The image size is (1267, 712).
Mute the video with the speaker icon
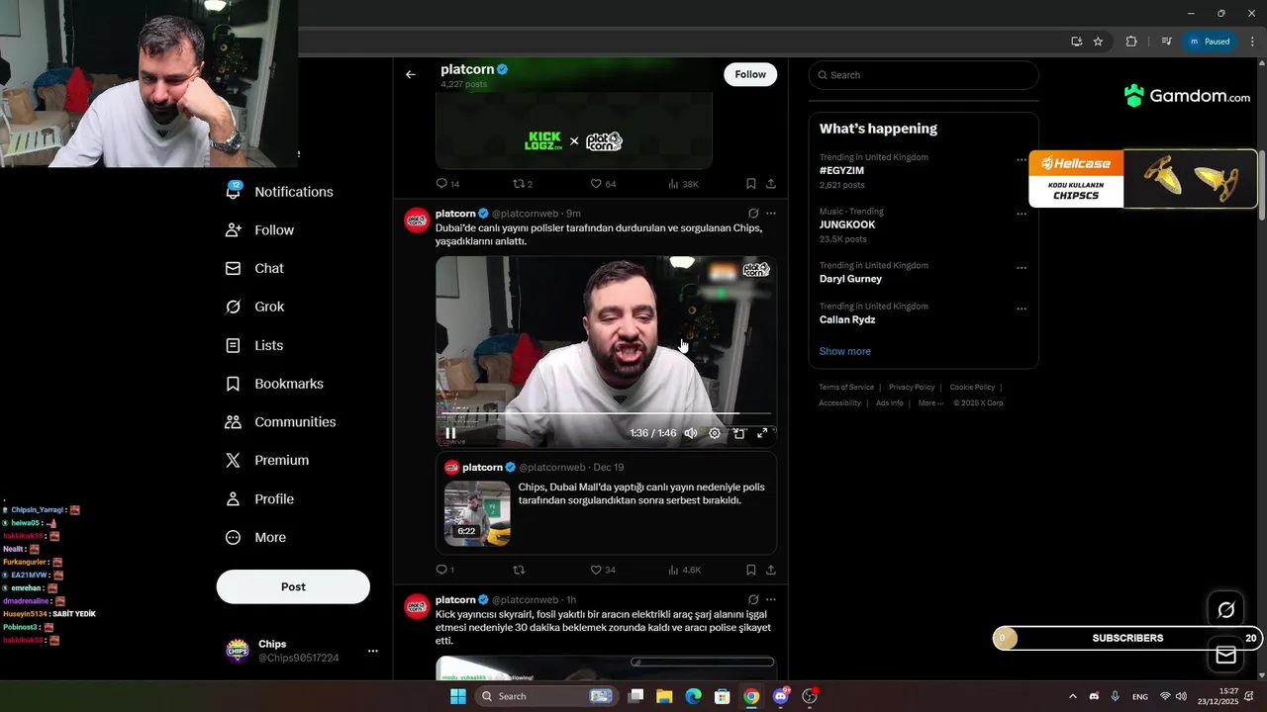pos(691,433)
